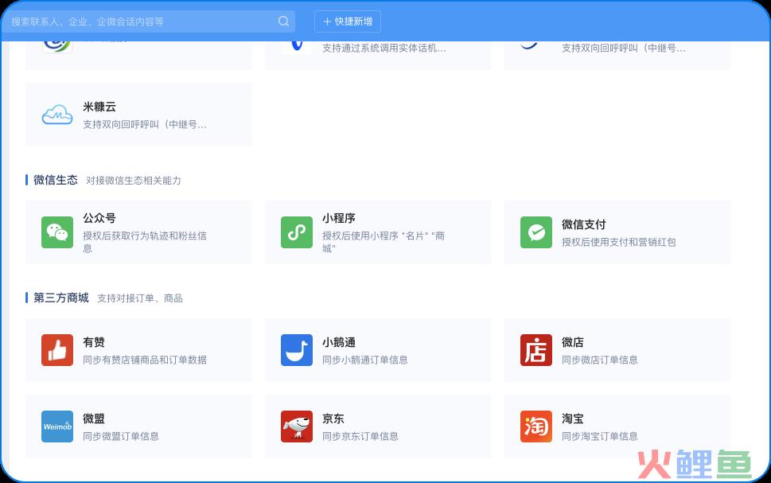Click description 同步淘宝订单信息

[x=599, y=436]
